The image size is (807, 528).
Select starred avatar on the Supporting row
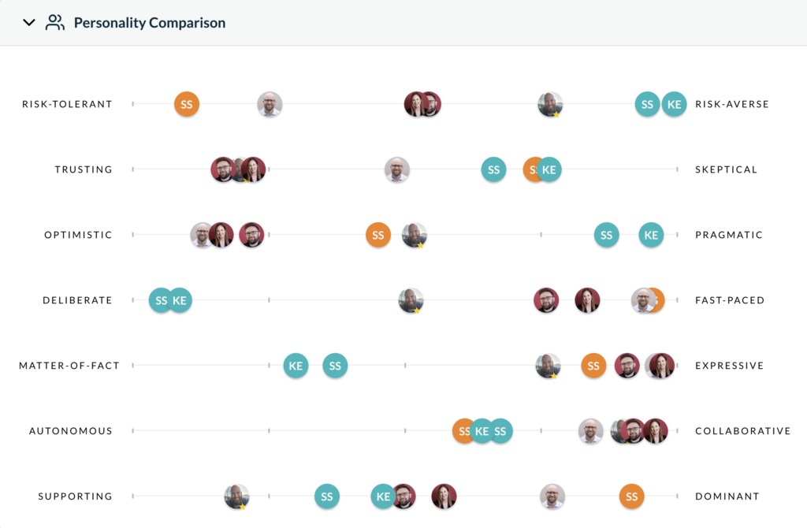click(x=236, y=496)
